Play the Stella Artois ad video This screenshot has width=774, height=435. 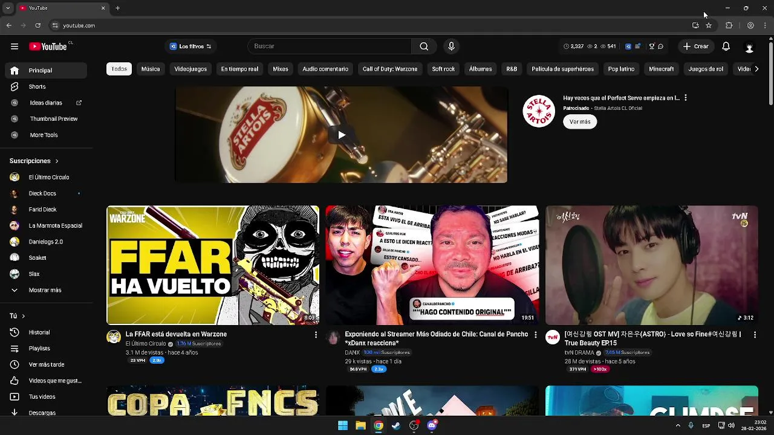click(341, 135)
